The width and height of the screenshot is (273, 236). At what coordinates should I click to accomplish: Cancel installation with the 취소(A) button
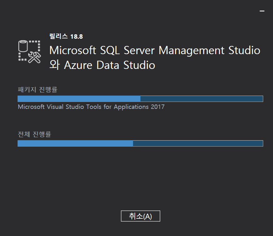(x=140, y=216)
